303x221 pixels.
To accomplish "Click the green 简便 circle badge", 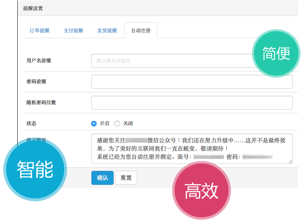I will coord(276,53).
